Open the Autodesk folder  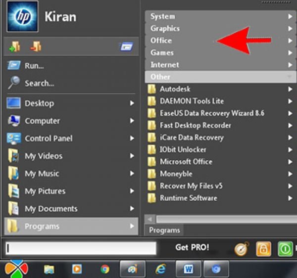point(220,89)
